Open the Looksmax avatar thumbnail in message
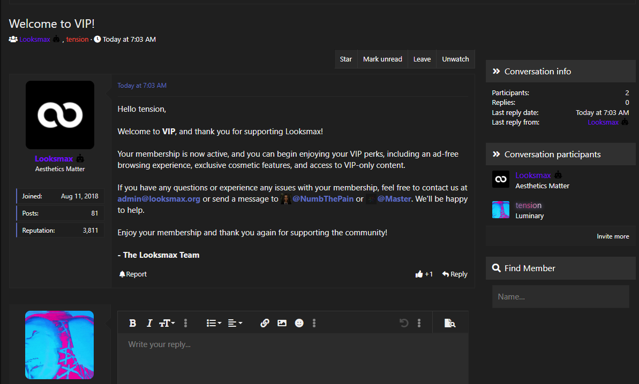This screenshot has height=384, width=639. click(x=60, y=114)
